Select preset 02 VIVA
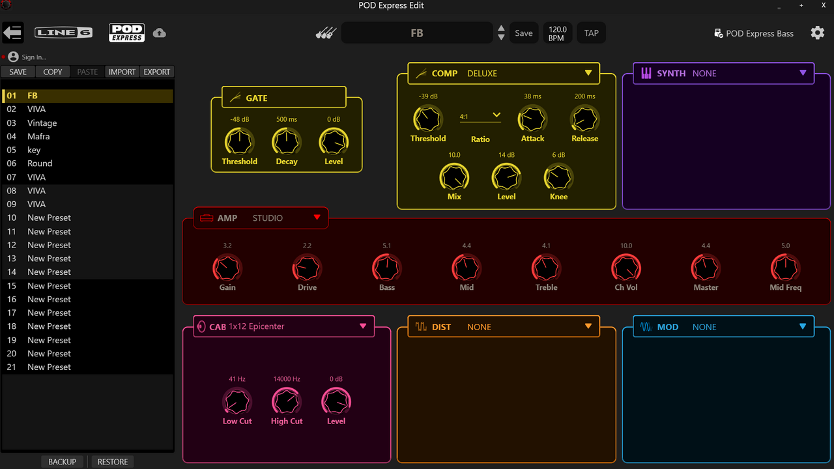 pyautogui.click(x=87, y=109)
